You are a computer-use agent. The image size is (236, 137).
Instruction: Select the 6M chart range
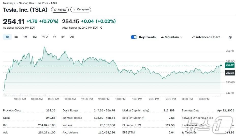click(x=35, y=37)
